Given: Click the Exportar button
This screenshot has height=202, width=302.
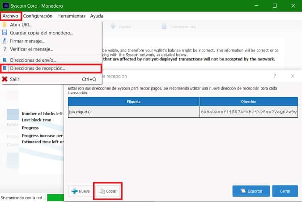Looking at the screenshot, I should click(251, 191).
